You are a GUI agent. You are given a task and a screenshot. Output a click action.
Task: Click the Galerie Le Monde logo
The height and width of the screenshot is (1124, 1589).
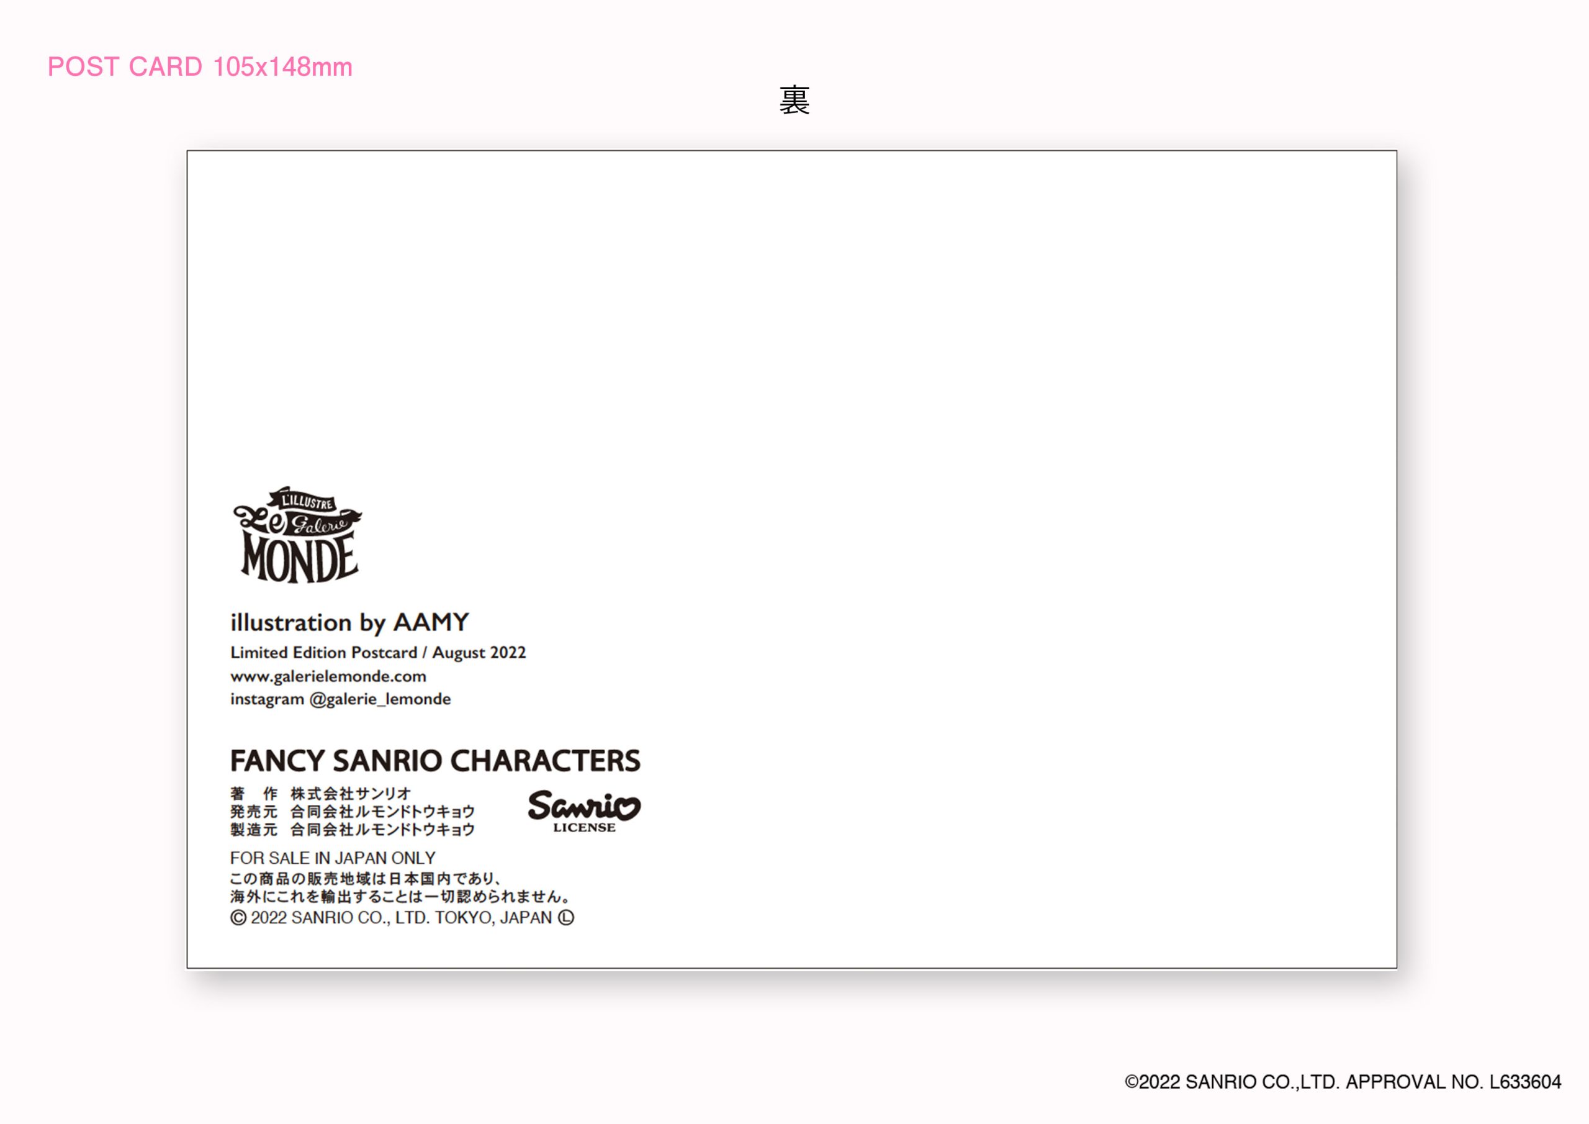[x=297, y=535]
